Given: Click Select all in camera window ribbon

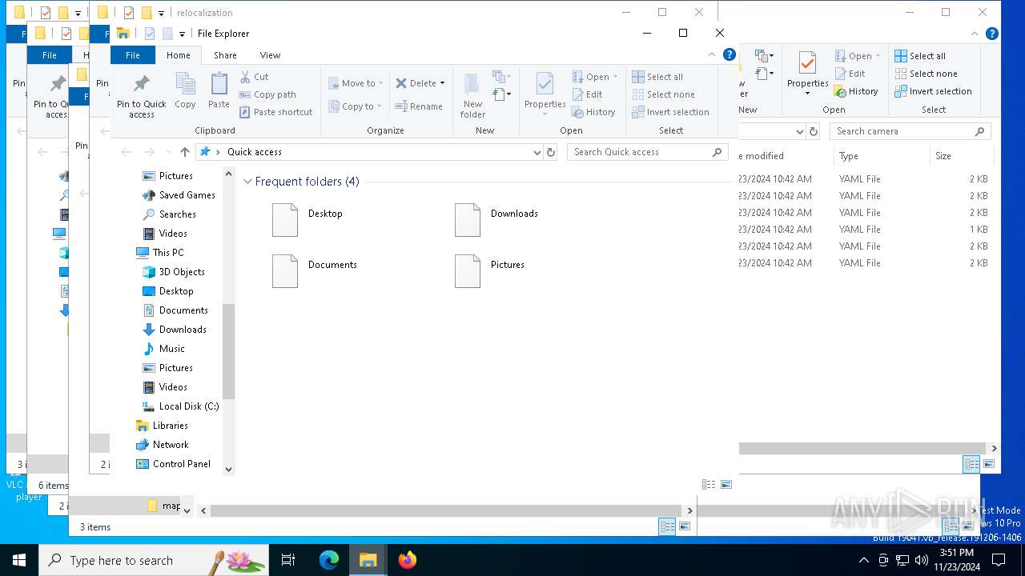Looking at the screenshot, I should [x=920, y=56].
